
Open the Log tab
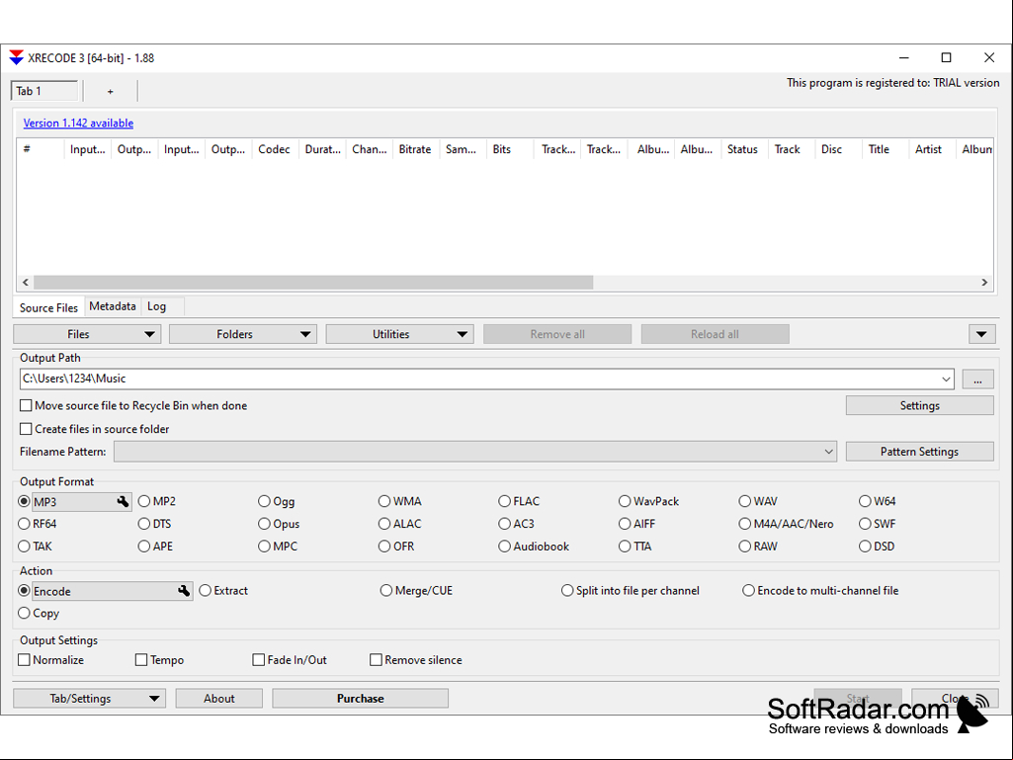156,306
